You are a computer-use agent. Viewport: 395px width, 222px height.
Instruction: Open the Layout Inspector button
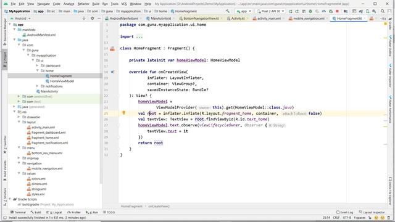tap(372, 212)
